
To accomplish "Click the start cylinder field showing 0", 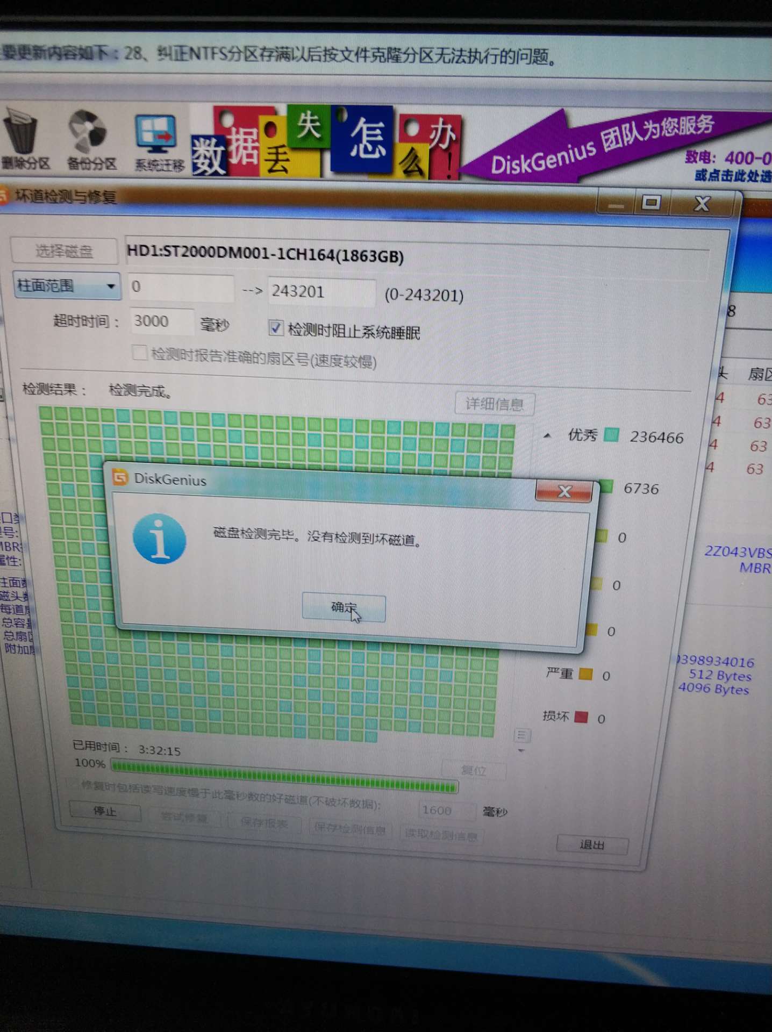I will click(180, 287).
